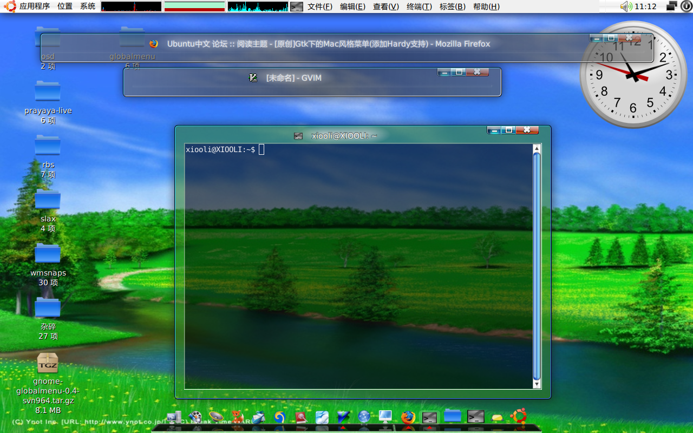
Task: Open the 位置 places menu
Action: [x=64, y=6]
